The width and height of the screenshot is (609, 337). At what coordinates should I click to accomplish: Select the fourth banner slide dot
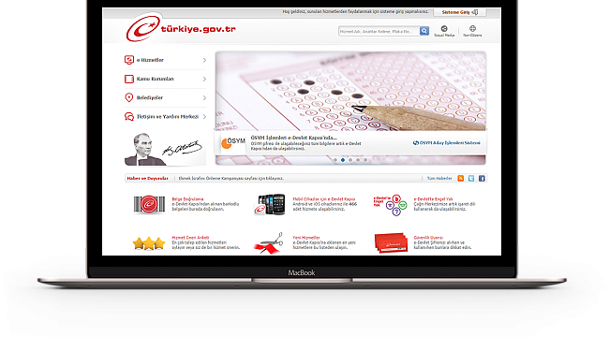coord(358,160)
